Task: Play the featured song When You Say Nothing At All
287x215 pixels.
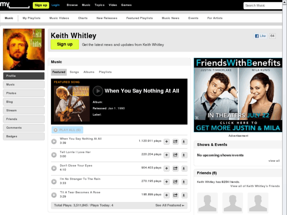Action: [98, 91]
